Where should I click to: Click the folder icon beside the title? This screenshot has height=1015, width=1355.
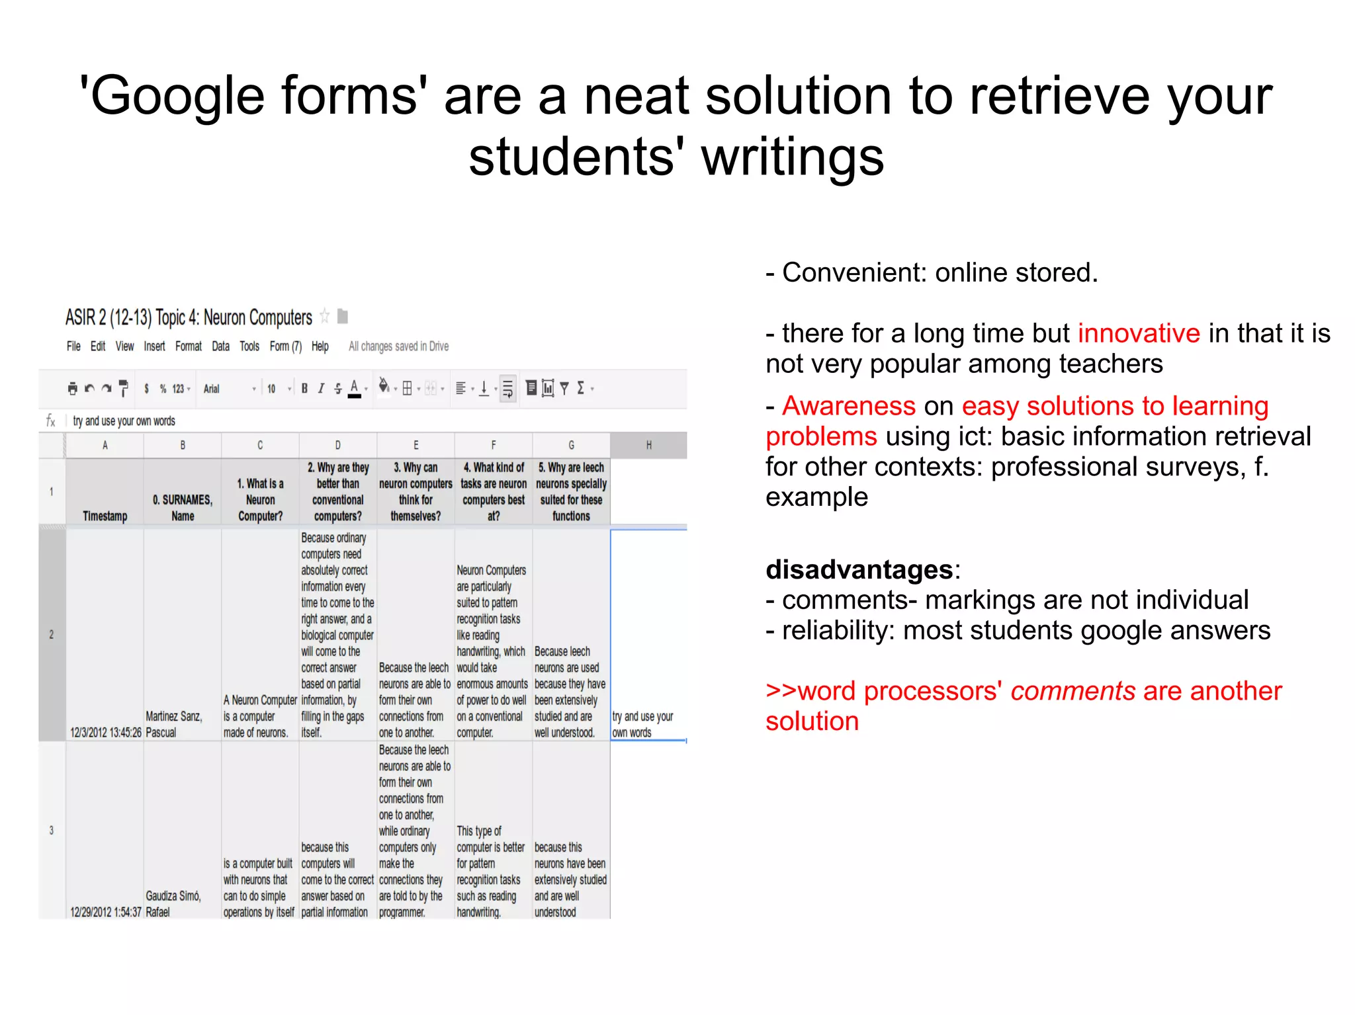pyautogui.click(x=343, y=316)
